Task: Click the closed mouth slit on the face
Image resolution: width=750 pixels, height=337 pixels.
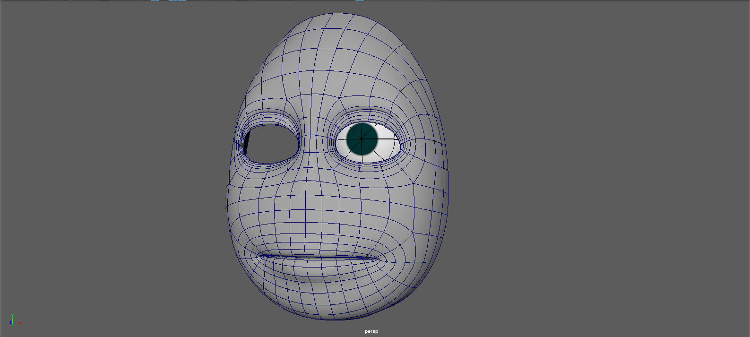Action: [x=319, y=258]
